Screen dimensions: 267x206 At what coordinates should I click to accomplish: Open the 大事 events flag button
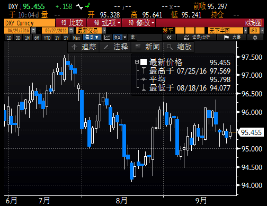point(232,38)
